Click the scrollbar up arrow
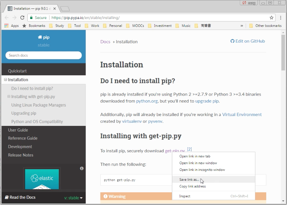This screenshot has width=287, height=205. click(x=283, y=32)
